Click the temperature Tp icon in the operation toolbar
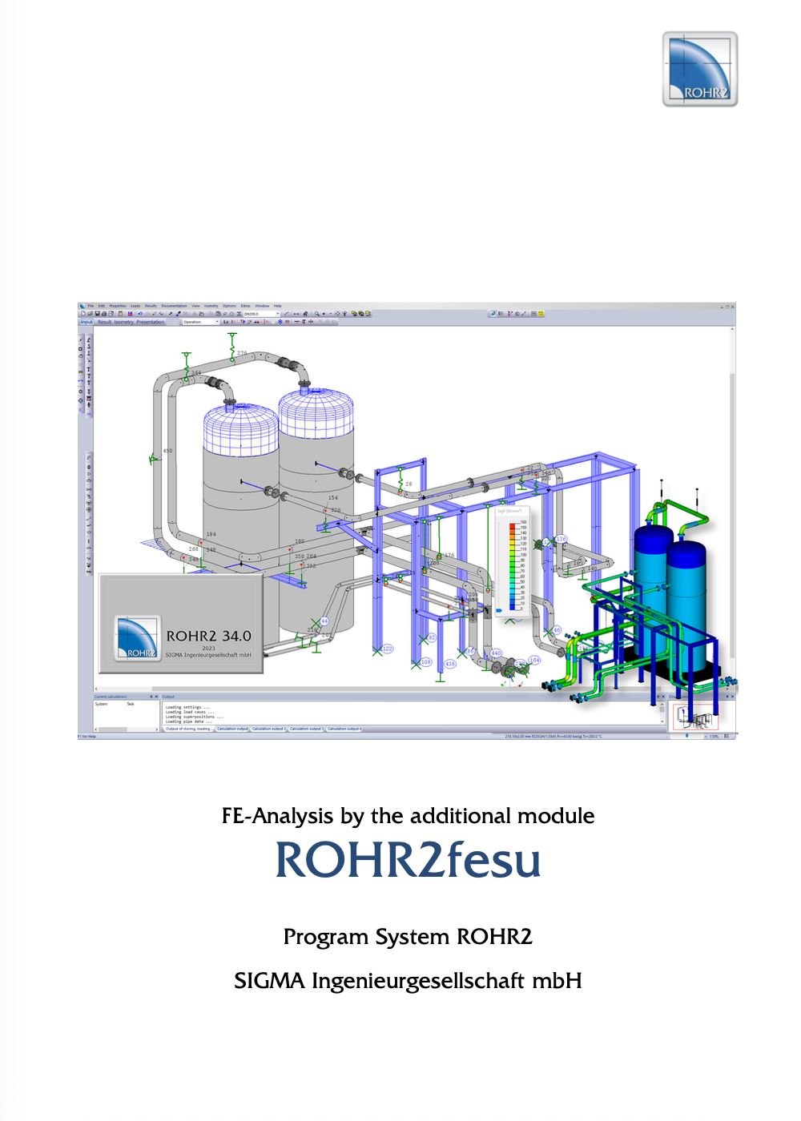801x1121 pixels. pyautogui.click(x=242, y=323)
